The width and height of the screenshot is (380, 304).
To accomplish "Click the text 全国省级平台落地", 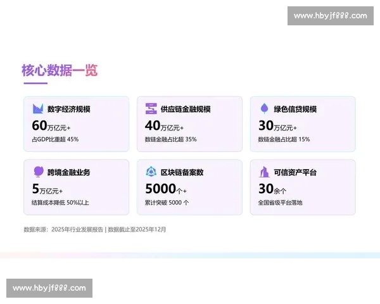I will click(280, 203).
